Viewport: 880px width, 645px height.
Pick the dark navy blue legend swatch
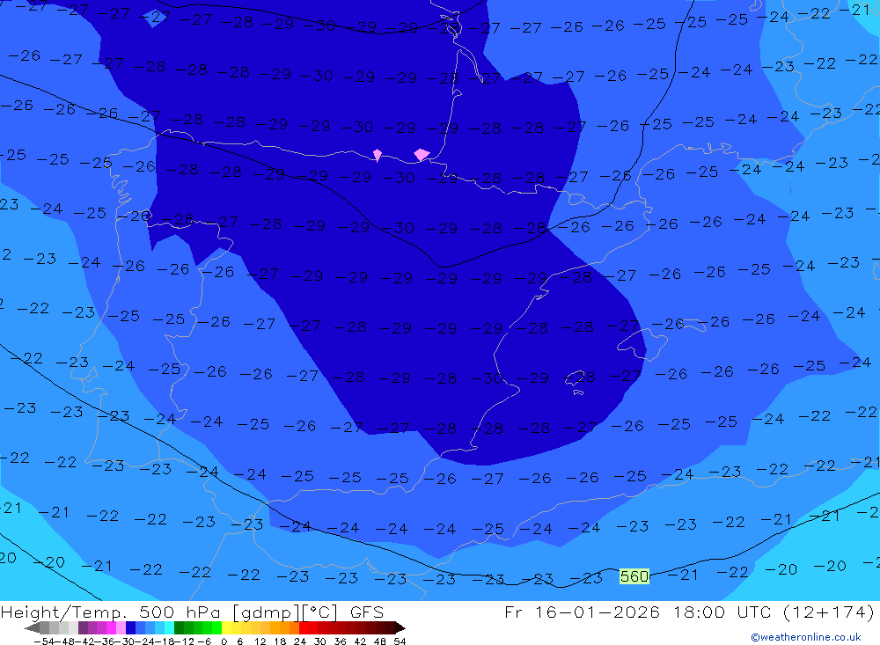[130, 627]
